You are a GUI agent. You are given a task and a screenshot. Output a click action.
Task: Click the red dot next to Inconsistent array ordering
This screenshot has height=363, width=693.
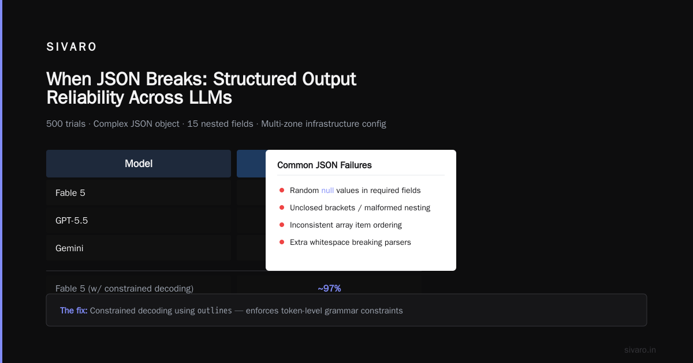tap(282, 225)
